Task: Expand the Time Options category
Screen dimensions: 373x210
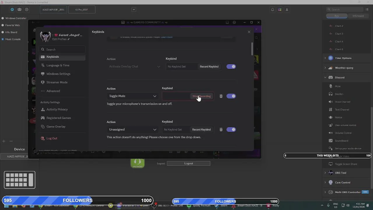Action: coord(325,58)
